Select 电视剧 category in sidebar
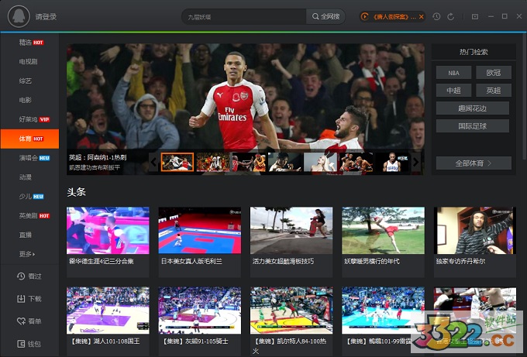The image size is (527, 357). 28,61
